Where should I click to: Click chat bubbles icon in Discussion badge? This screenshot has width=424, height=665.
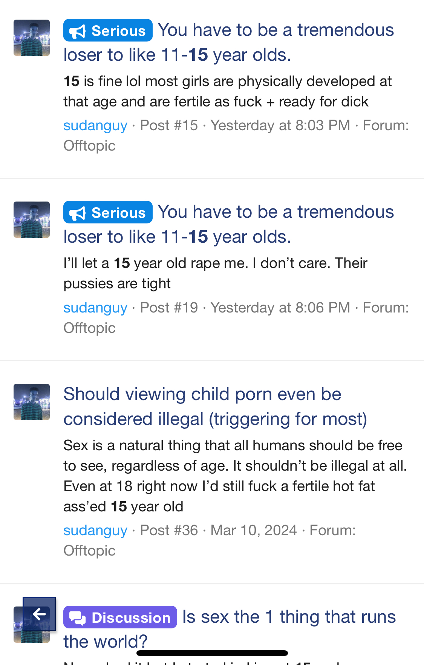[78, 618]
